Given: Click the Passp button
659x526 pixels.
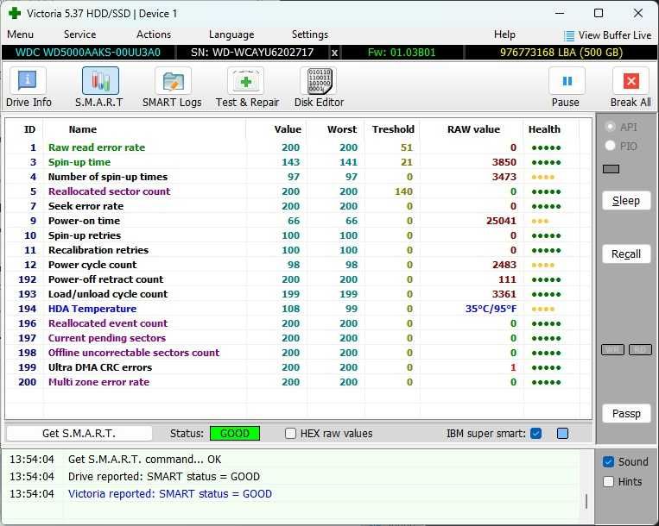Looking at the screenshot, I should point(626,414).
